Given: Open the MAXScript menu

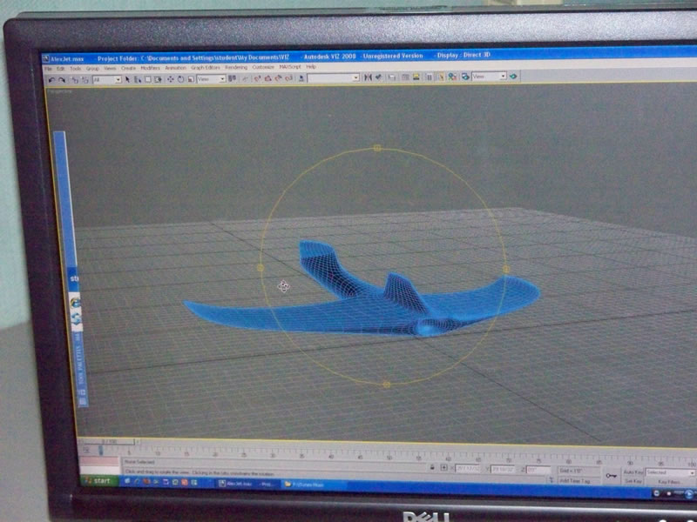Looking at the screenshot, I should pyautogui.click(x=290, y=67).
